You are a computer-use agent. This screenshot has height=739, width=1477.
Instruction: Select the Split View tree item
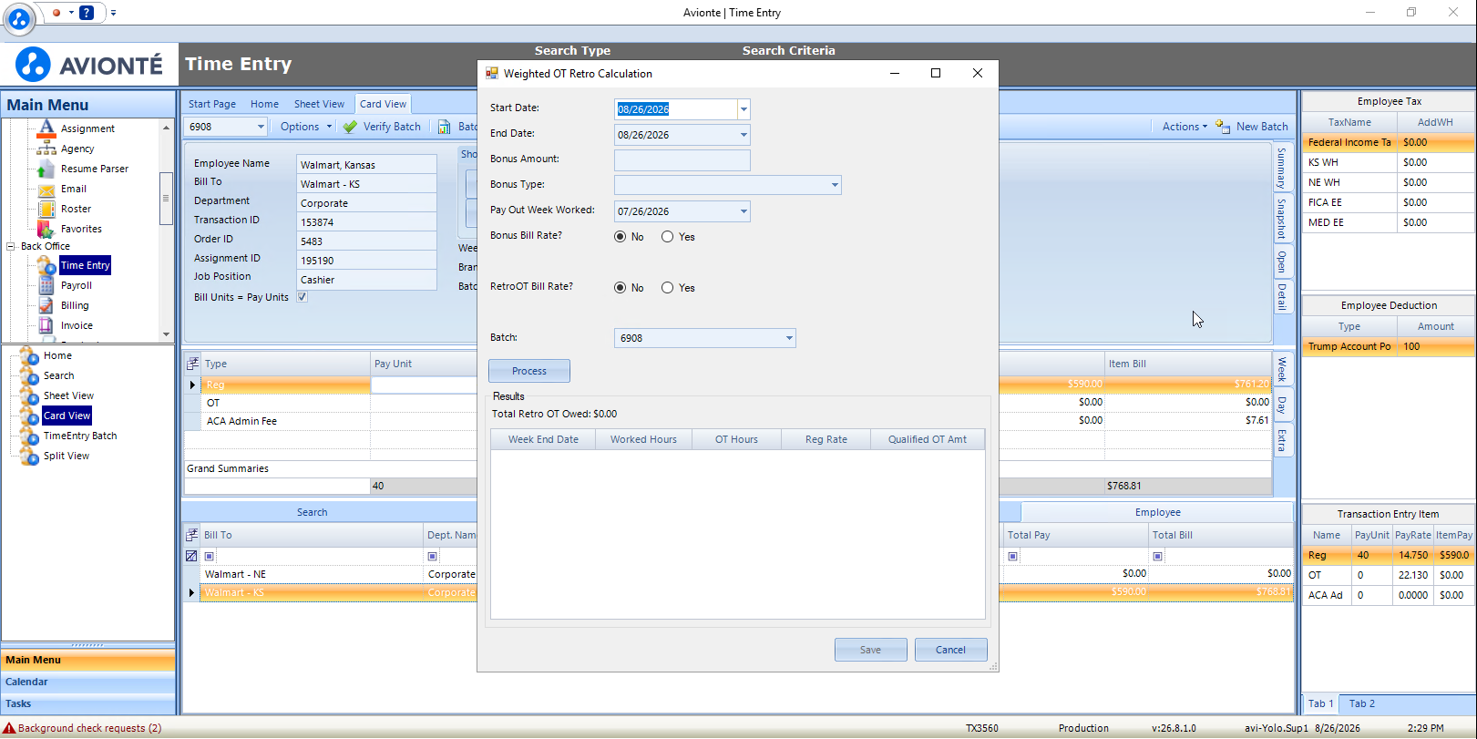(67, 456)
